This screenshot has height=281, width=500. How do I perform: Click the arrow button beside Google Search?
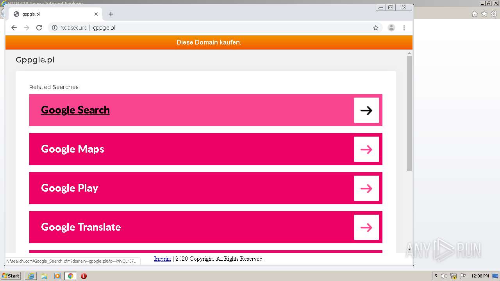[366, 110]
